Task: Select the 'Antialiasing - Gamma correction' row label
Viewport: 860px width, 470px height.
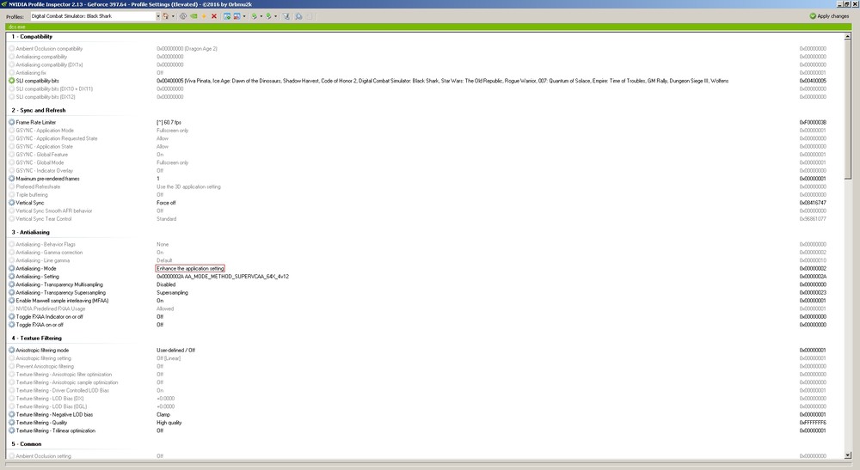Action: (x=49, y=253)
